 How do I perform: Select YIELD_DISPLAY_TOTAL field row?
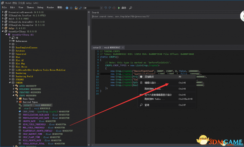[x=44, y=144]
